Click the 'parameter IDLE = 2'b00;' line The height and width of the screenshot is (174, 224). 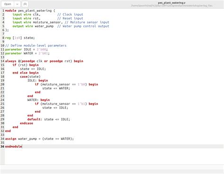[26, 50]
